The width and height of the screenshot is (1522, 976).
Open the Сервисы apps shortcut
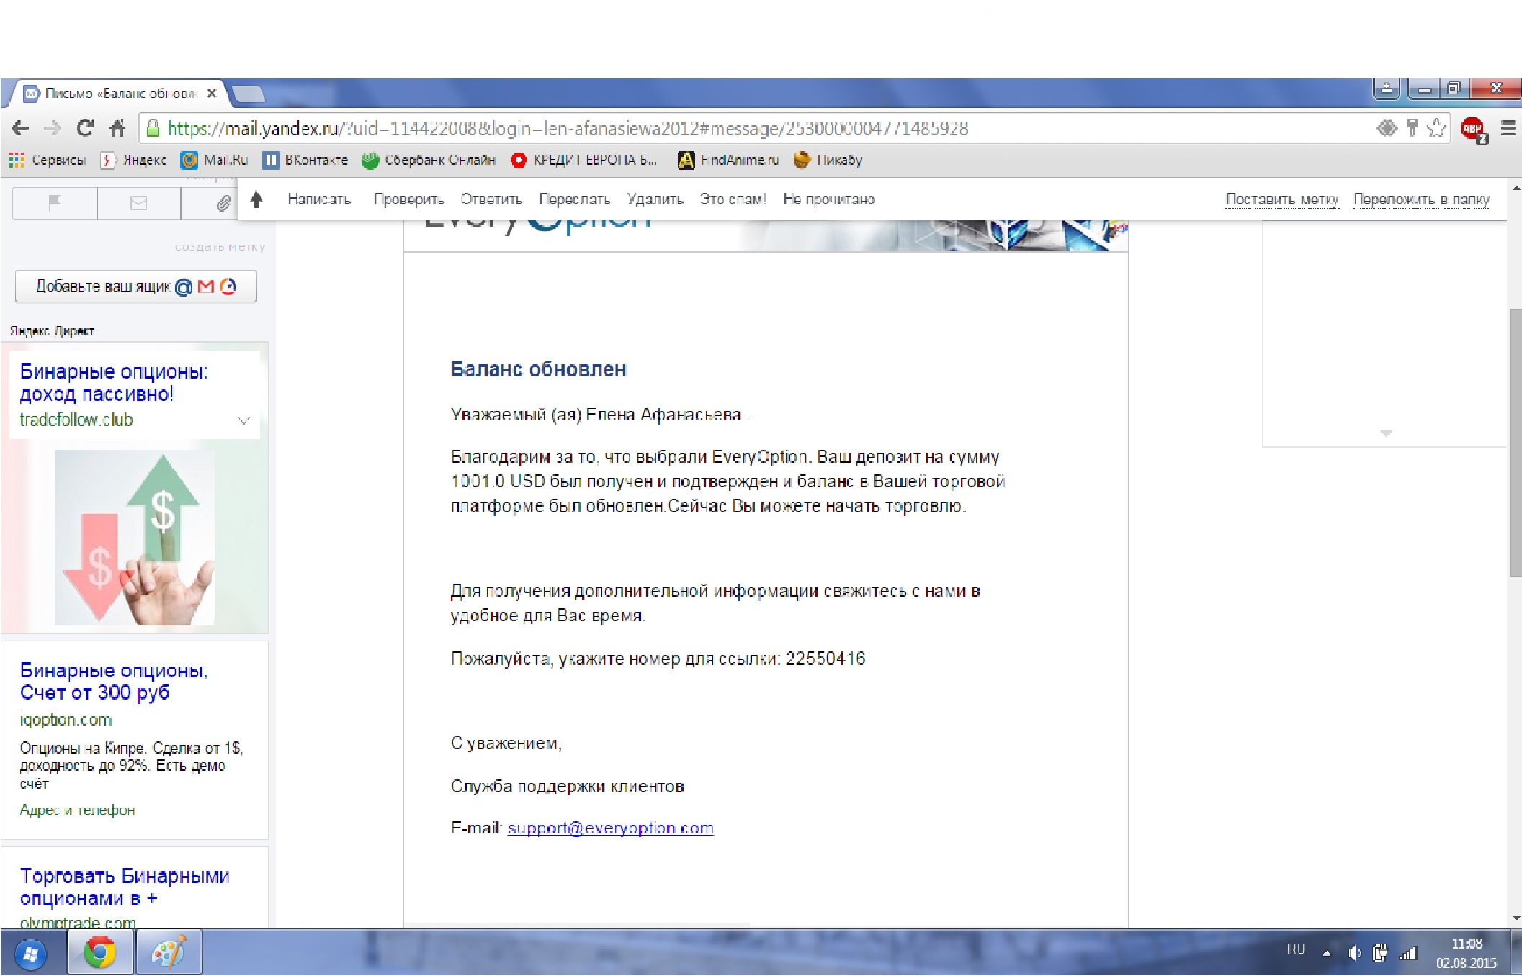point(48,160)
